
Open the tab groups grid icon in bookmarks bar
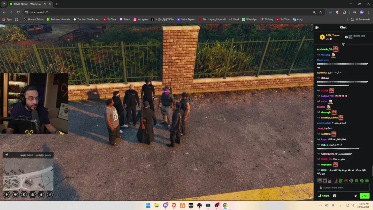[17, 20]
